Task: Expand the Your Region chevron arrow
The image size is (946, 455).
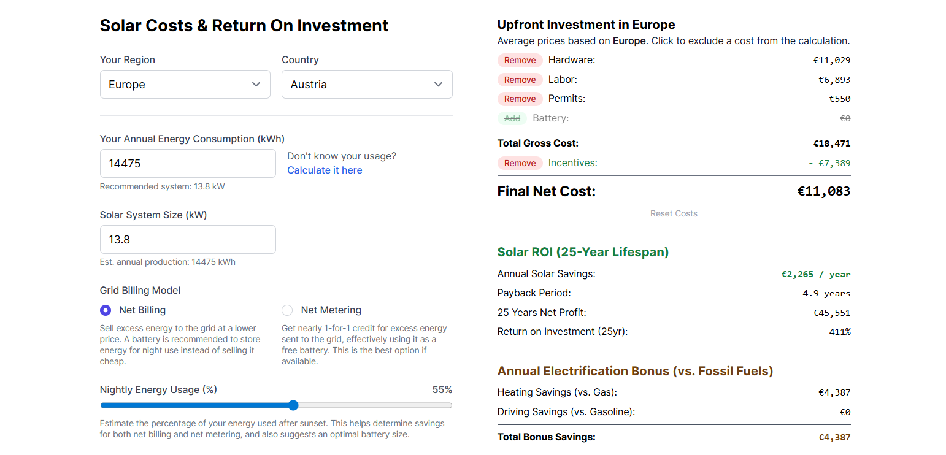Action: (256, 84)
